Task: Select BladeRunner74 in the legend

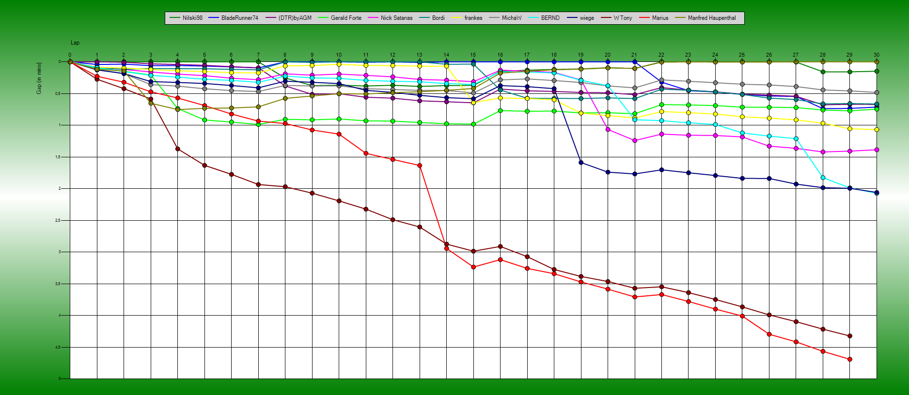Action: coord(234,18)
